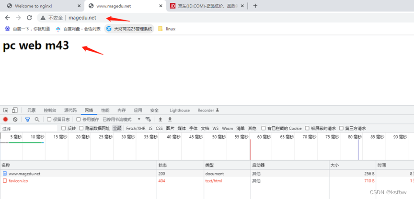Filter requests by 其他 type

[x=252, y=128]
